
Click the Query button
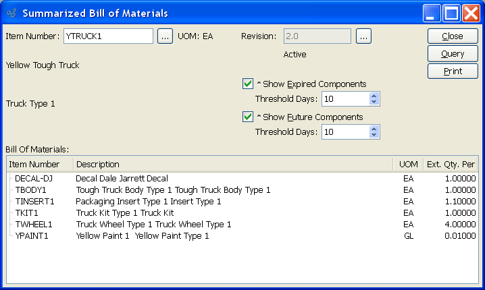pyautogui.click(x=453, y=54)
